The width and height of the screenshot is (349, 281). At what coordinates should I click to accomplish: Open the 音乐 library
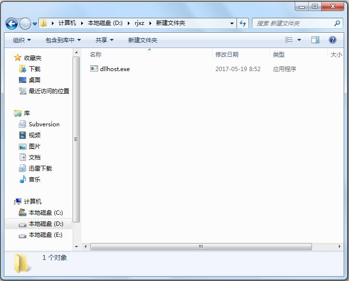35,180
